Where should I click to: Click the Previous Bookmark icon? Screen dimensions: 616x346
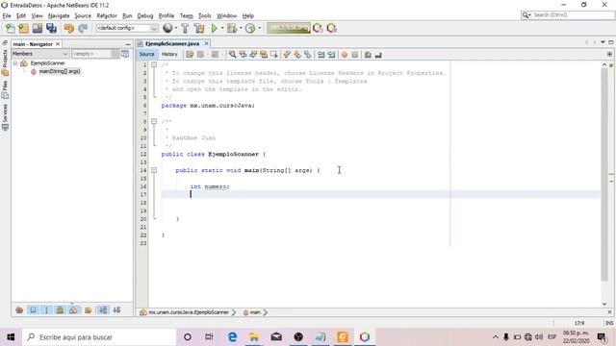287,55
